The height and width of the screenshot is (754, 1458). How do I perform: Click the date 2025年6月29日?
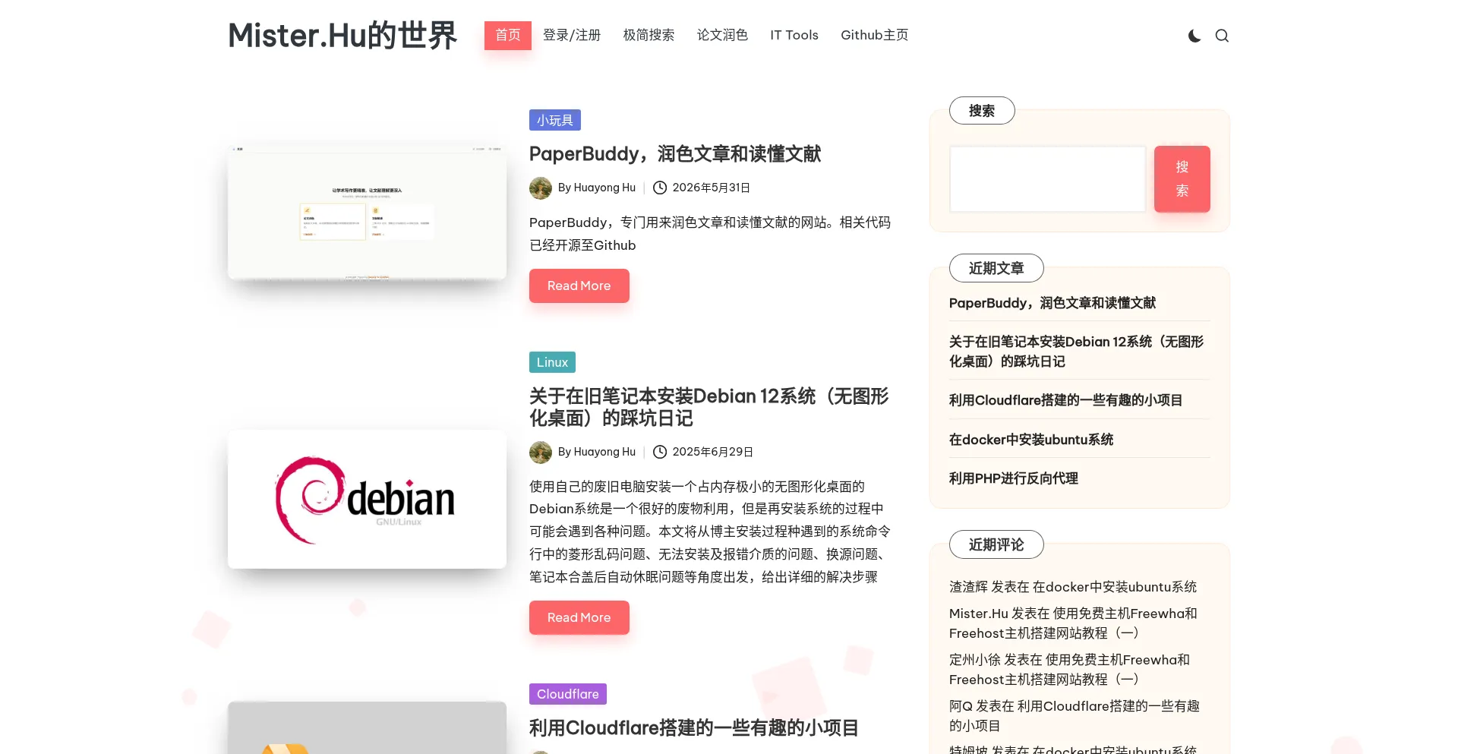pos(713,452)
